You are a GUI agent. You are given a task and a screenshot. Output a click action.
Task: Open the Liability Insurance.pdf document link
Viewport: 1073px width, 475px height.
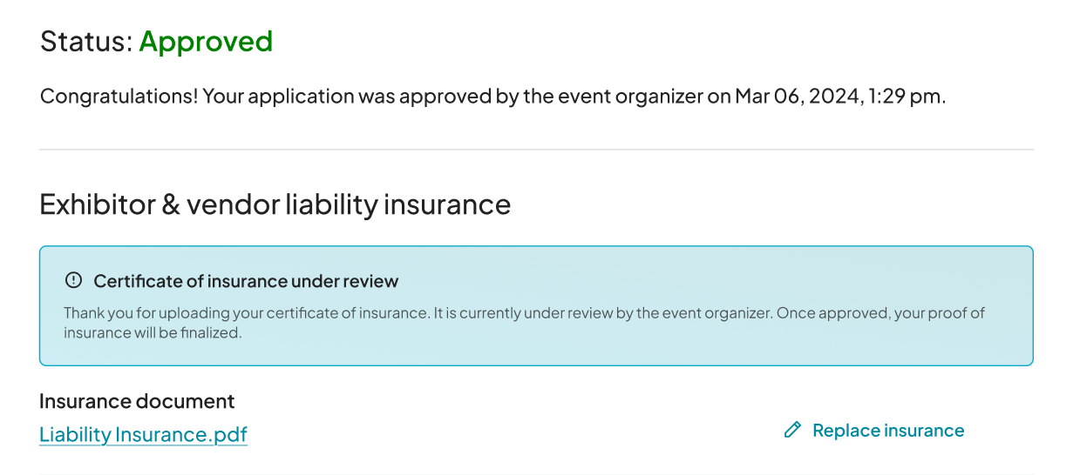tap(144, 434)
